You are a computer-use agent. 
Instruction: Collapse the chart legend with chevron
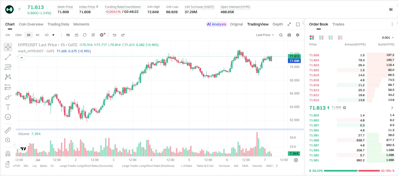(x=22, y=58)
